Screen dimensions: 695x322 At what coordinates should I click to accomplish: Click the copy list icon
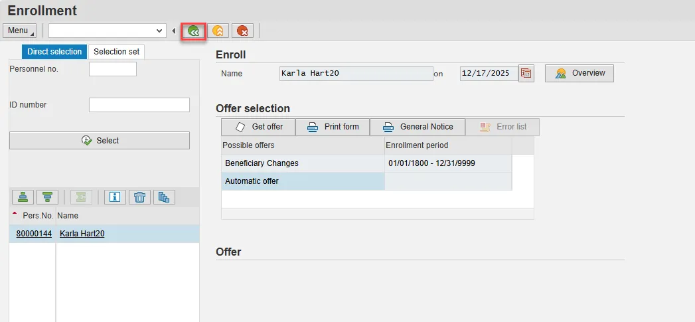tap(164, 197)
